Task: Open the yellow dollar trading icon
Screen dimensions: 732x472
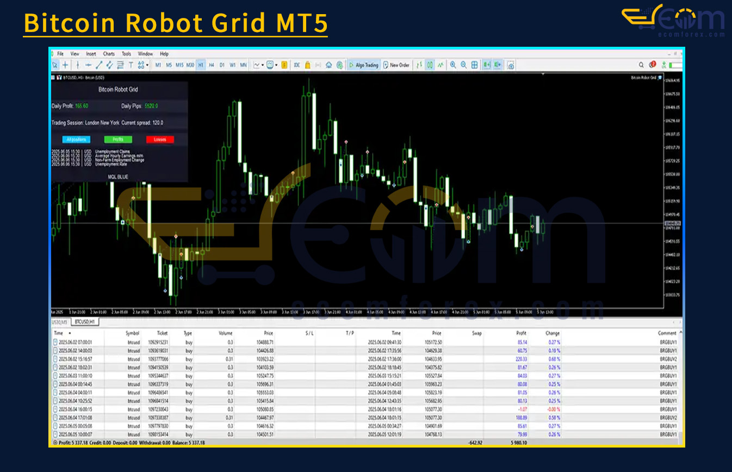Action: click(x=284, y=65)
